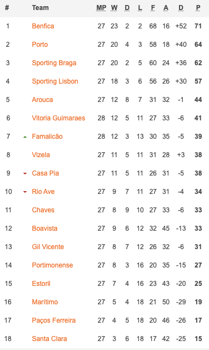209x350 pixels.
Task: Open the Arouca team link
Action: pos(42,100)
